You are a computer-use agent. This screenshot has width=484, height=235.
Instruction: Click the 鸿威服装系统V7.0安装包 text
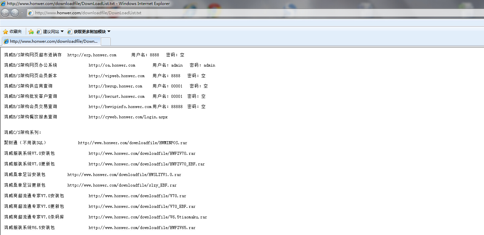pos(29,153)
